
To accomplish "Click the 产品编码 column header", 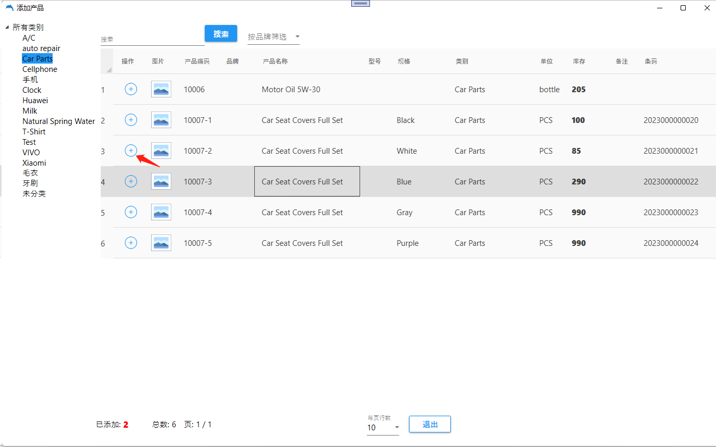I will (197, 61).
